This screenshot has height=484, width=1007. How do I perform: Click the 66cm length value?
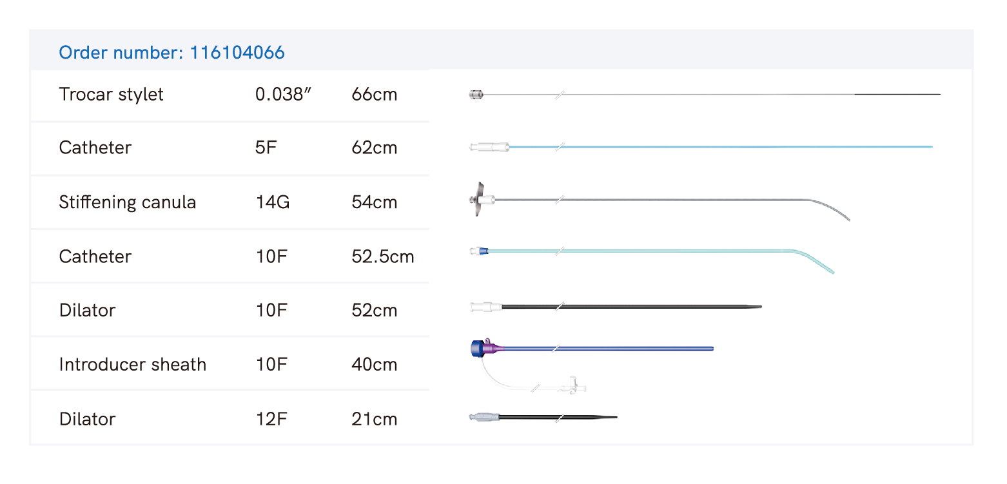point(374,95)
